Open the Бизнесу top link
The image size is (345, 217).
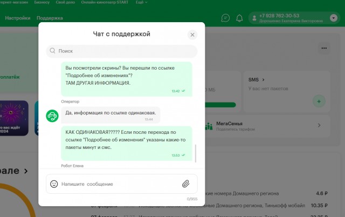(42, 2)
